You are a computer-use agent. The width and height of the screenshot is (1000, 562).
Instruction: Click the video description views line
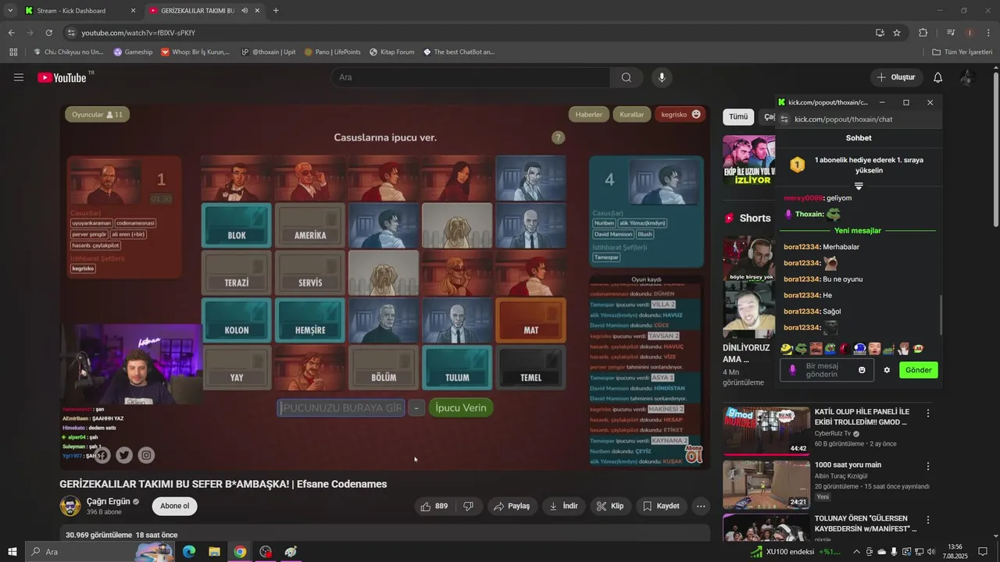pos(121,535)
